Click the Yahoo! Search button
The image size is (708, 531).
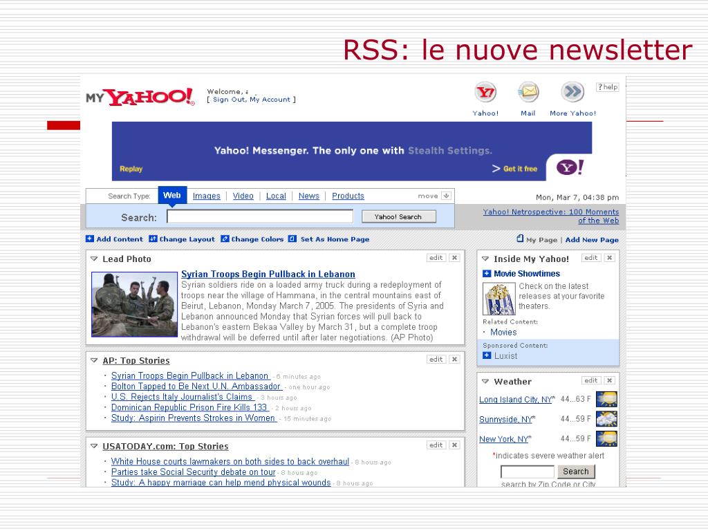click(399, 216)
